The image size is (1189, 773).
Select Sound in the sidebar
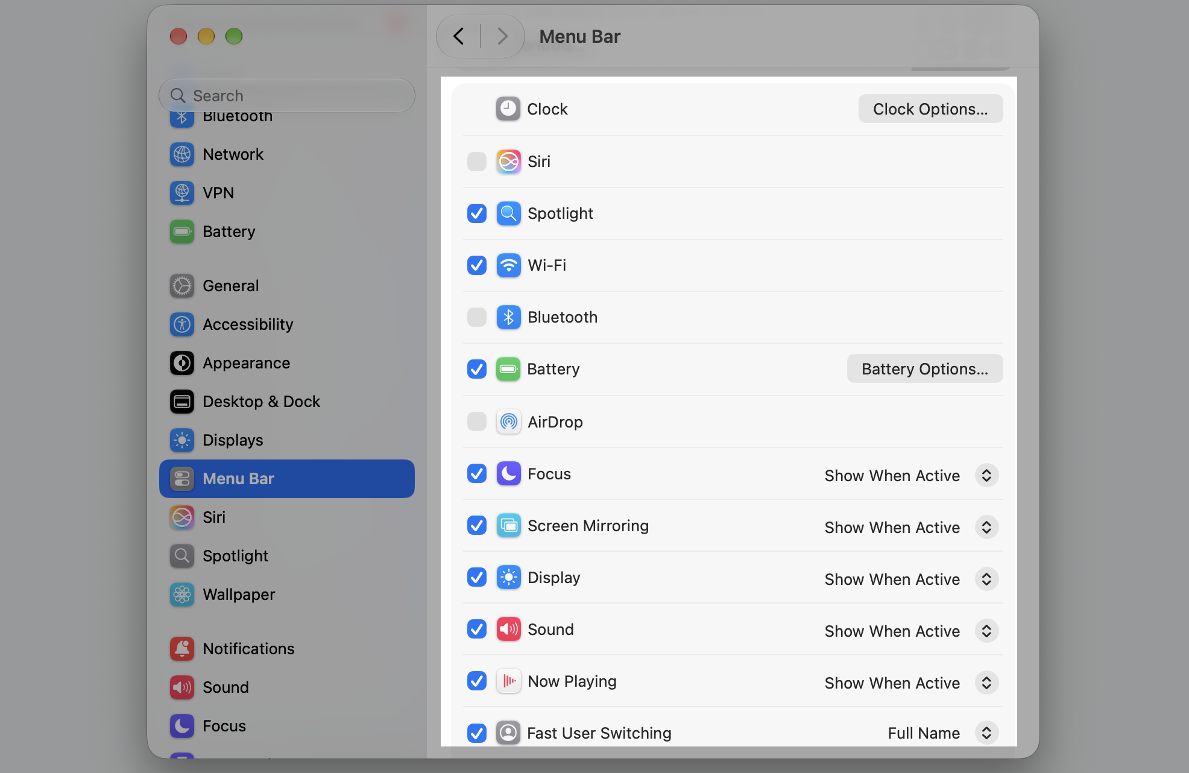287,687
